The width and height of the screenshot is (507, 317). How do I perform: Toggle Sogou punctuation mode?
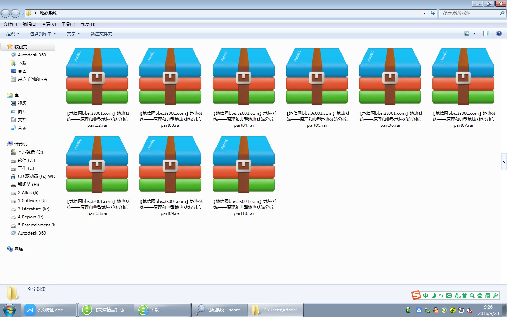tap(441, 296)
